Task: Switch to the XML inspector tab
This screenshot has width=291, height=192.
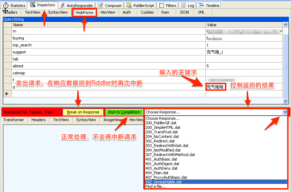Action: [201, 12]
